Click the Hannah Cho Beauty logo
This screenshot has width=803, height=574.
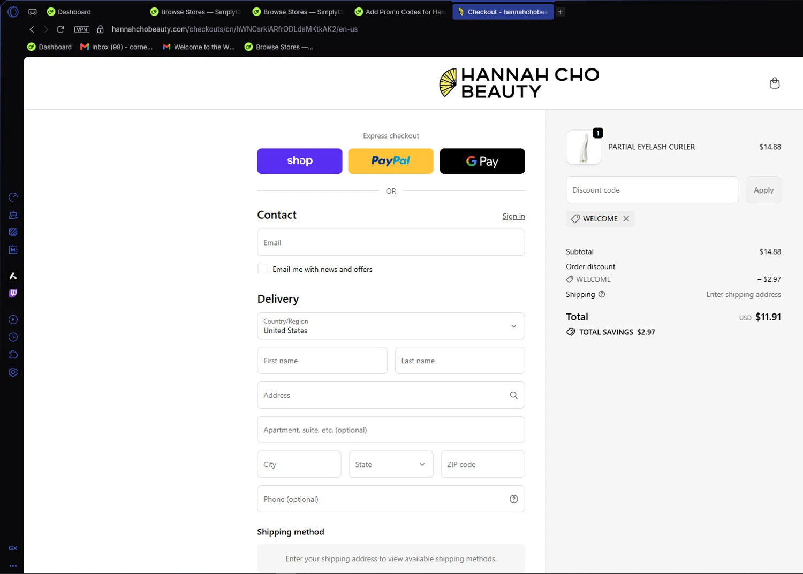[x=519, y=83]
